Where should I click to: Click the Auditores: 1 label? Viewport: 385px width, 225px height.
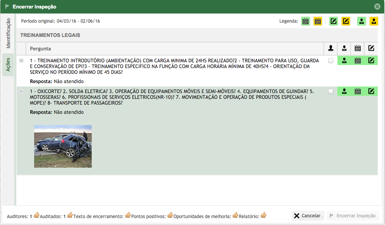pyautogui.click(x=20, y=217)
